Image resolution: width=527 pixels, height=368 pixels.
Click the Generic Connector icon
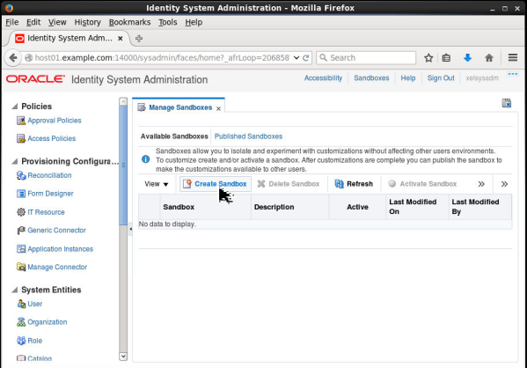[21, 231]
